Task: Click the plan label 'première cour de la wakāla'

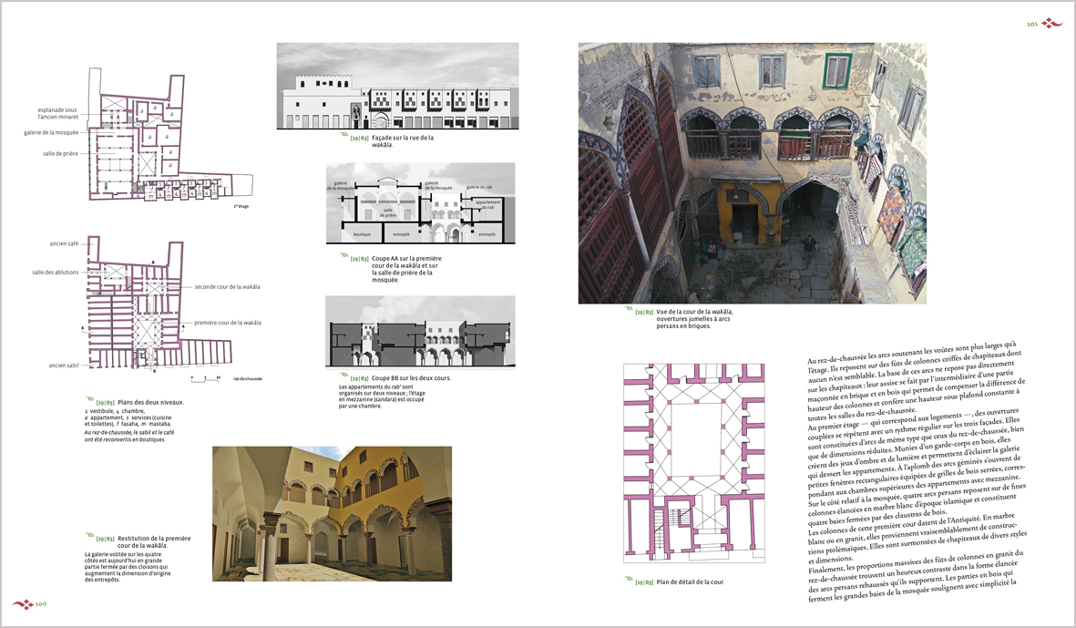Action: [x=227, y=323]
